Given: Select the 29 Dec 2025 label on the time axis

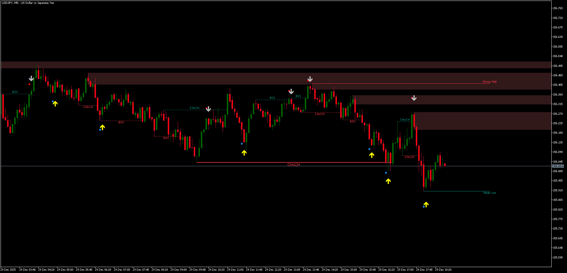Looking at the screenshot, I should 9,269.
